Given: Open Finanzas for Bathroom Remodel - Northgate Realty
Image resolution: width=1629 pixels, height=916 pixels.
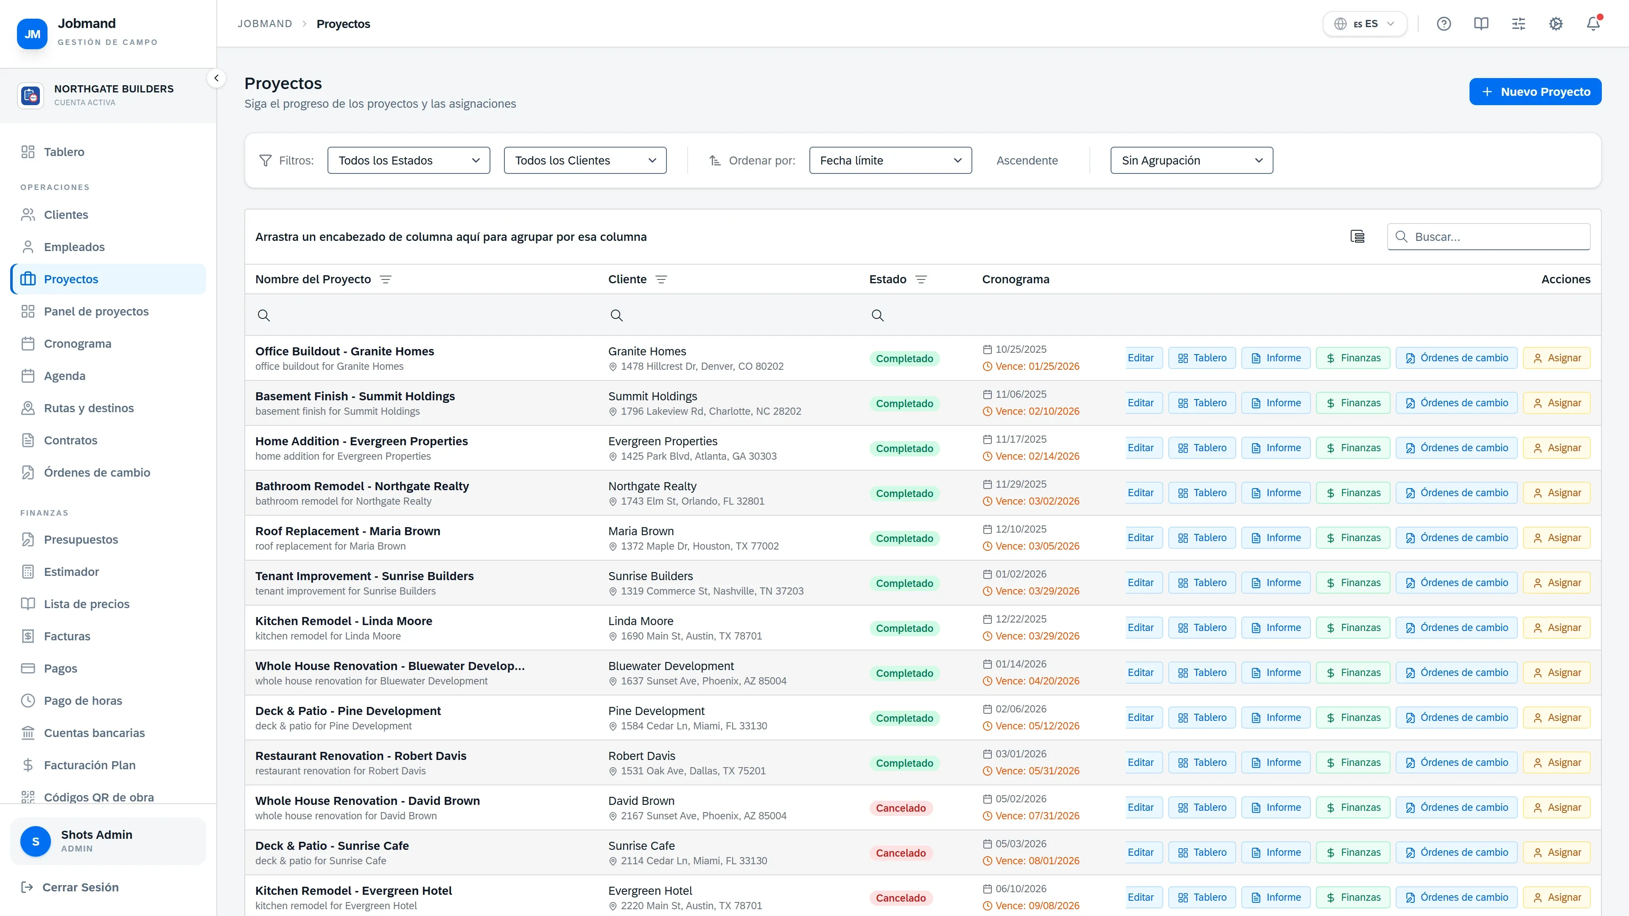Looking at the screenshot, I should point(1353,492).
